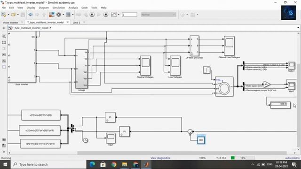
Task: Stop the simulation
Action: tap(105, 15)
